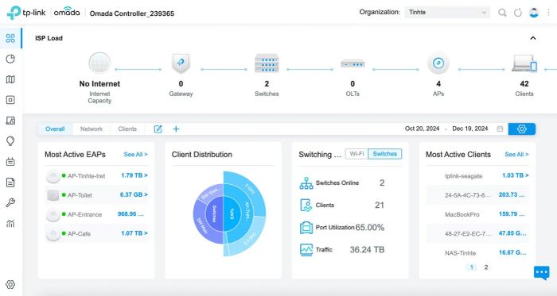Go to page 2 of active clients
Screen dimensions: 557x296
pos(486,267)
